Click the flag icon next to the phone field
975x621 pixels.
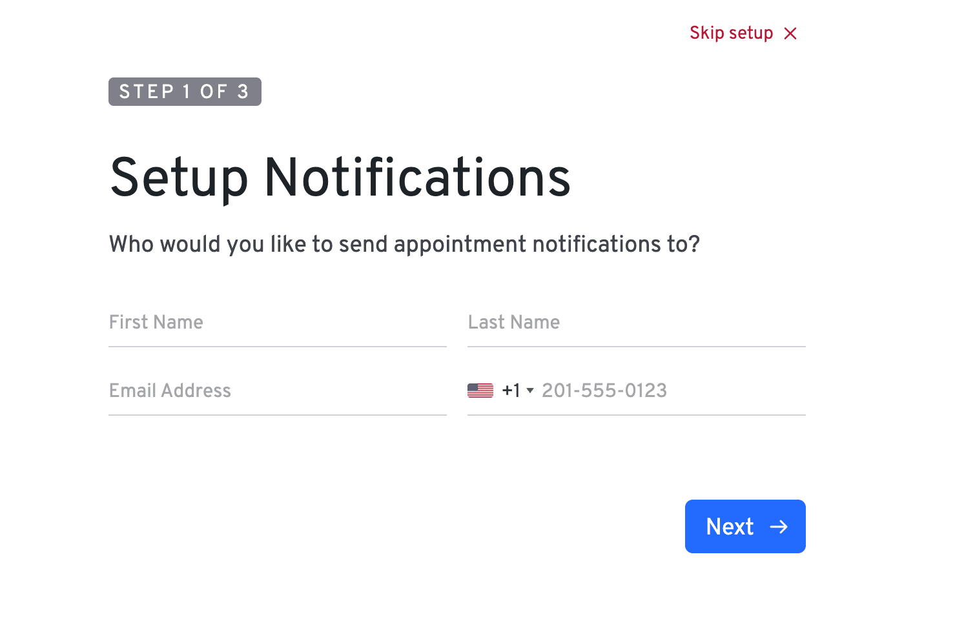point(480,390)
